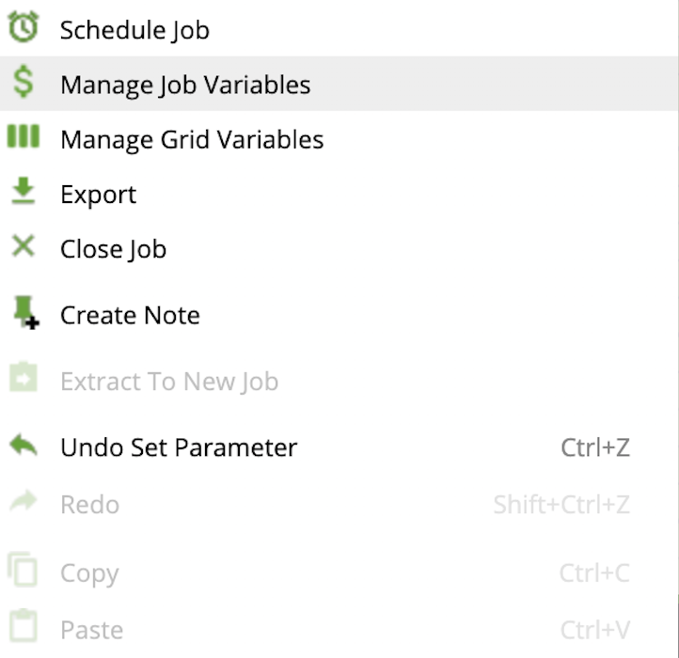This screenshot has height=658, width=679.
Task: Choose Undo Set Parameter
Action: [179, 447]
